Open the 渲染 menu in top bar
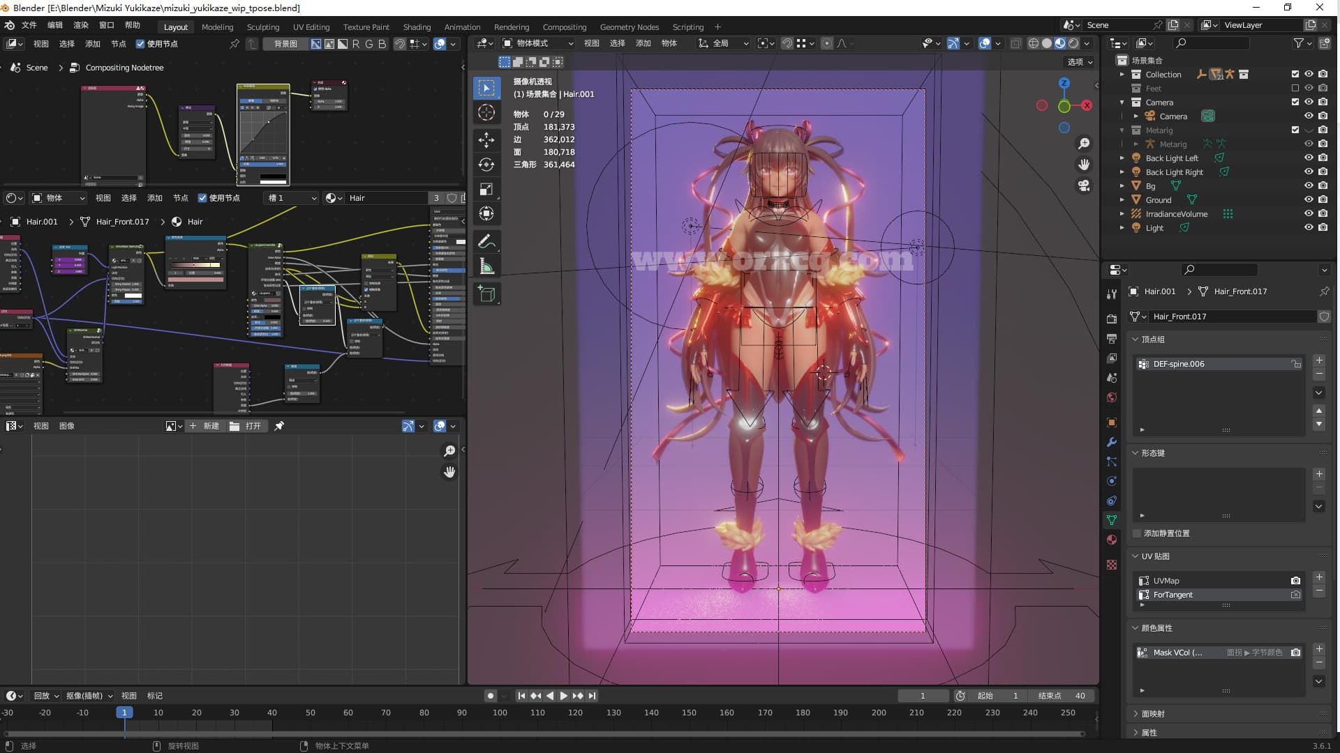 (x=81, y=25)
